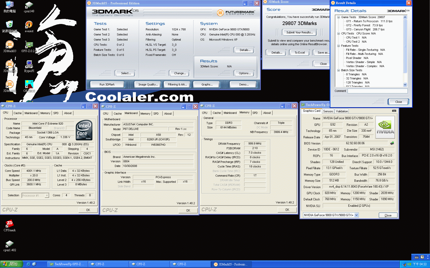Open Image Quality... settings
The width and height of the screenshot is (430, 268).
[x=148, y=84]
